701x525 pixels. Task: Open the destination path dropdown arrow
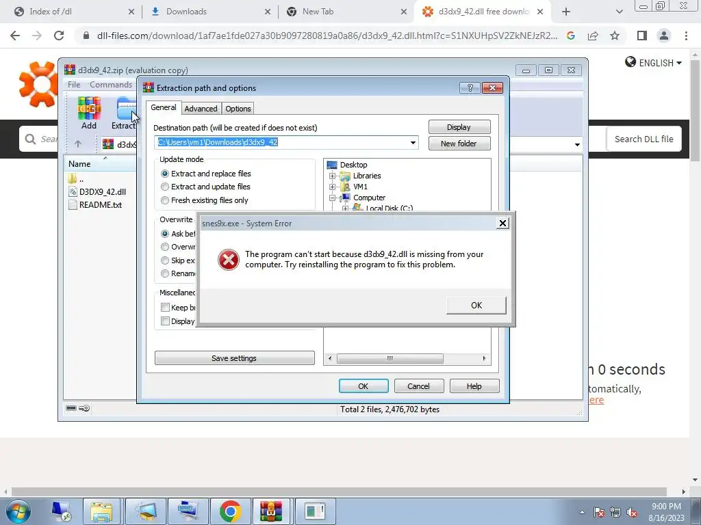(413, 143)
